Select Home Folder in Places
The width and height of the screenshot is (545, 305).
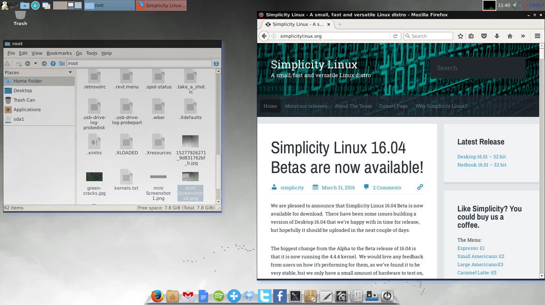[39, 81]
